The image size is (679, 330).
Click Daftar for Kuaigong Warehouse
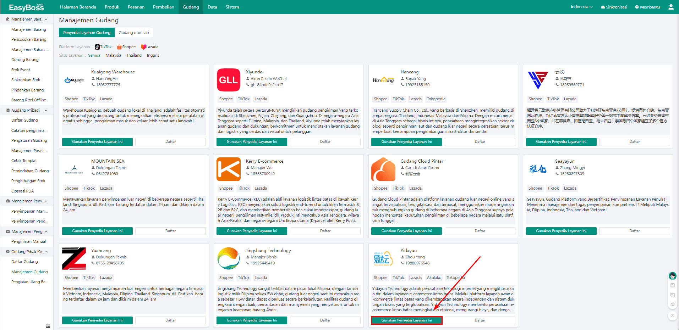pyautogui.click(x=170, y=141)
